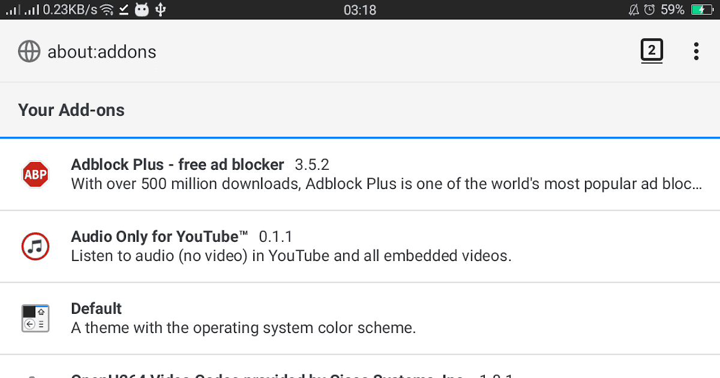This screenshot has width=720, height=378.
Task: Tap the Wi-Fi signal status icon
Action: [107, 10]
